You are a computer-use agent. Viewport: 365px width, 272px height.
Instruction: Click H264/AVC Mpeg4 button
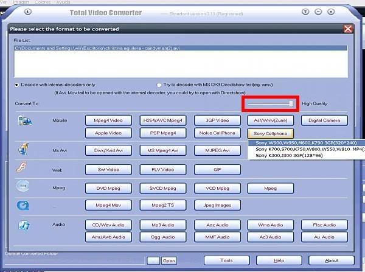pyautogui.click(x=162, y=120)
